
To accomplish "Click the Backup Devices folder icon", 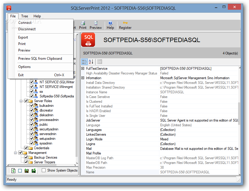I will tap(31, 157).
